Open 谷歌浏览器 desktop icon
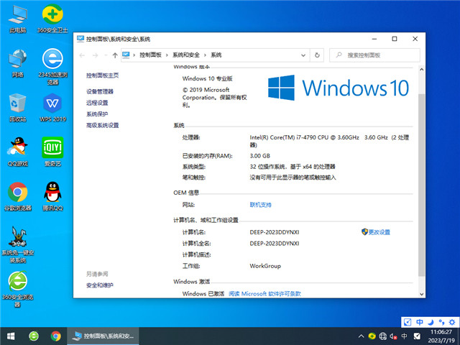Screen dimensions: 460x345 point(17,196)
